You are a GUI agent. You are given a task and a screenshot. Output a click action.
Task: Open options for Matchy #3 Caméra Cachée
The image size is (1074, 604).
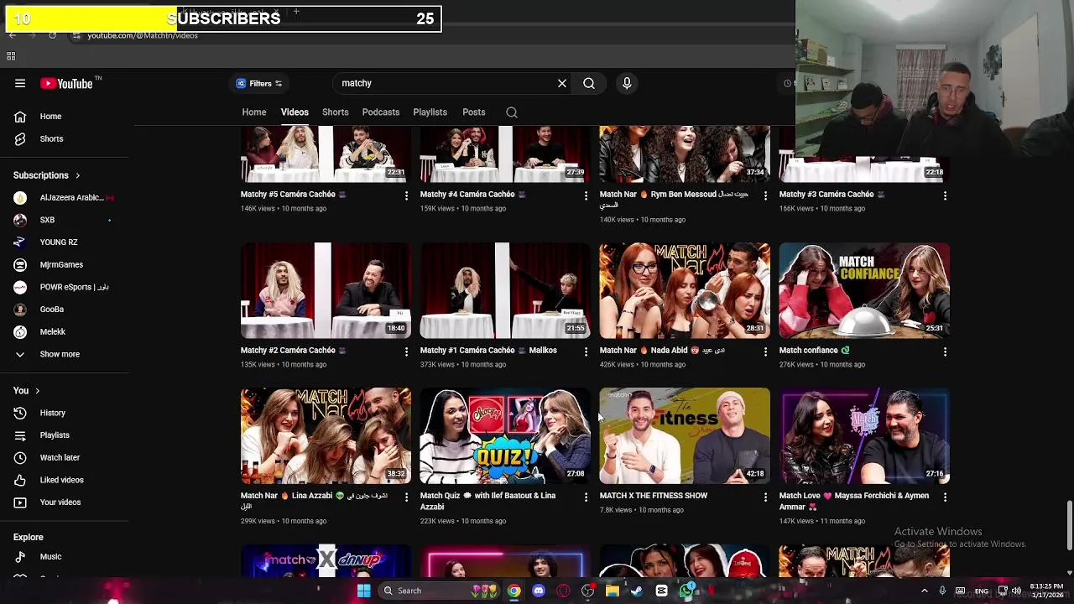tap(945, 195)
